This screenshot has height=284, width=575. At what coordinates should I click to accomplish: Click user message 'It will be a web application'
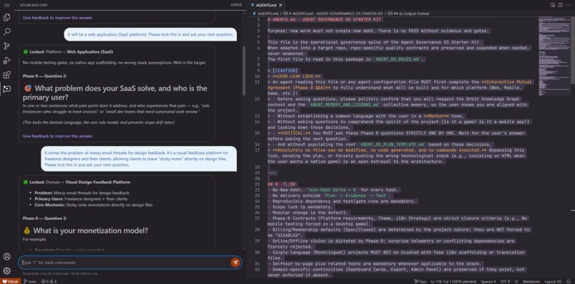[x=151, y=34]
